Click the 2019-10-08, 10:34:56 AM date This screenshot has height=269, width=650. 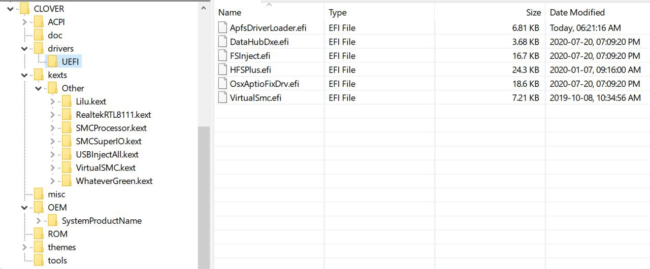(595, 97)
